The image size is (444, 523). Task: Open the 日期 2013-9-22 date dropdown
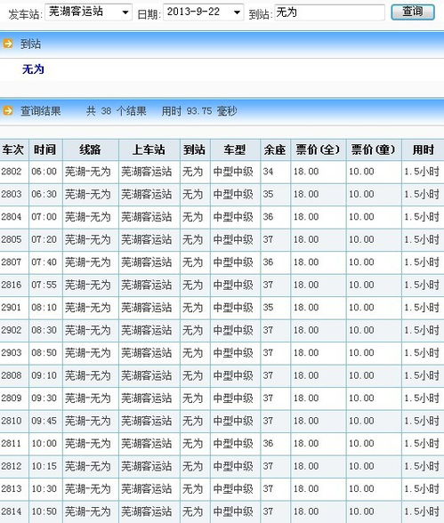(x=204, y=12)
